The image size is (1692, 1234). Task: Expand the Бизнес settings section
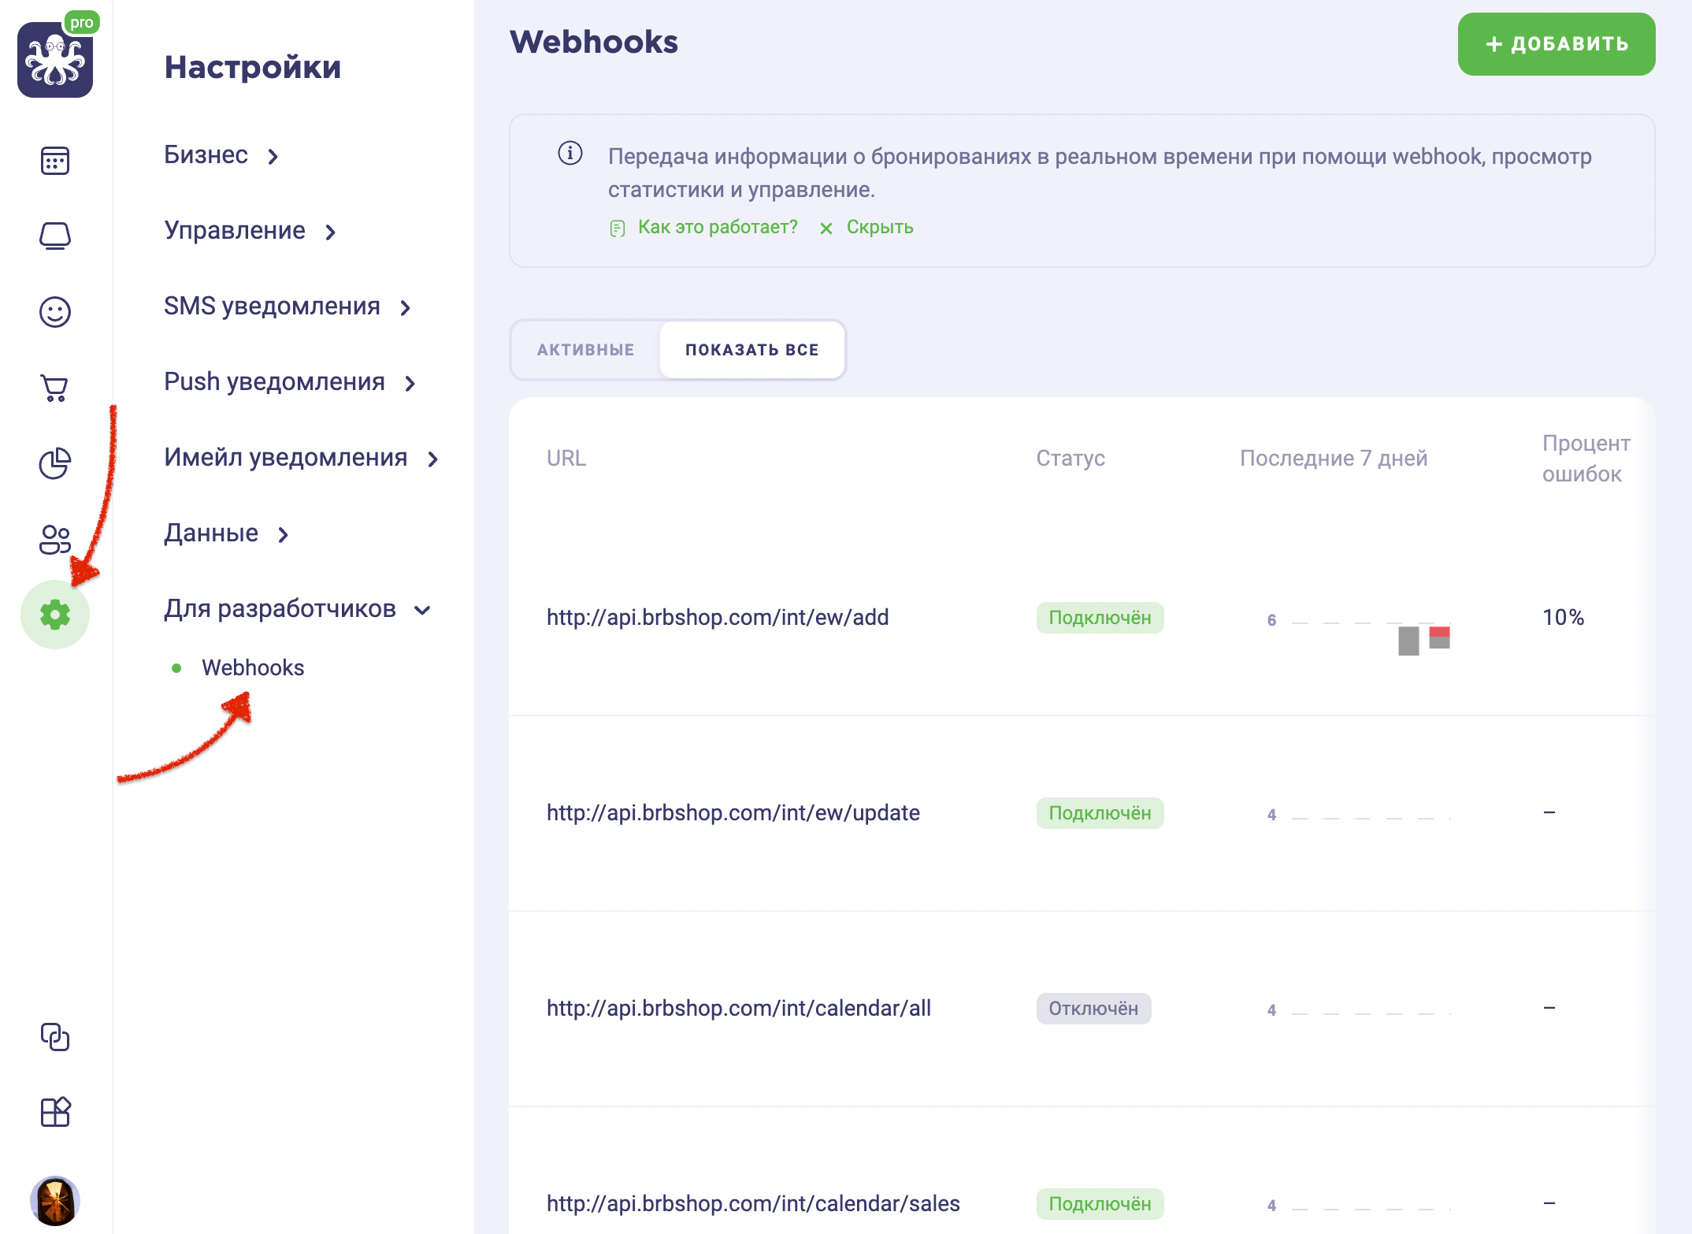[221, 155]
